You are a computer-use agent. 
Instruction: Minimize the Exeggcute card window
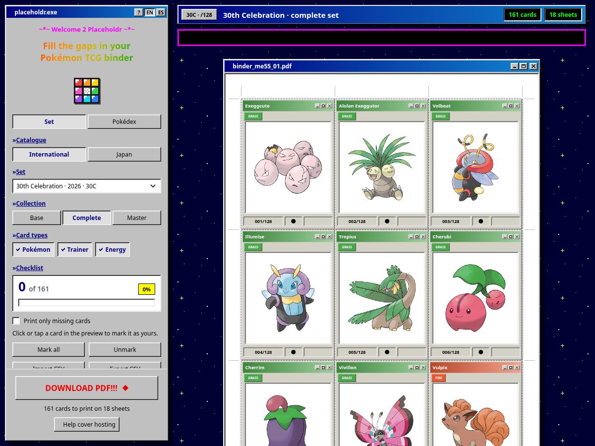click(317, 106)
